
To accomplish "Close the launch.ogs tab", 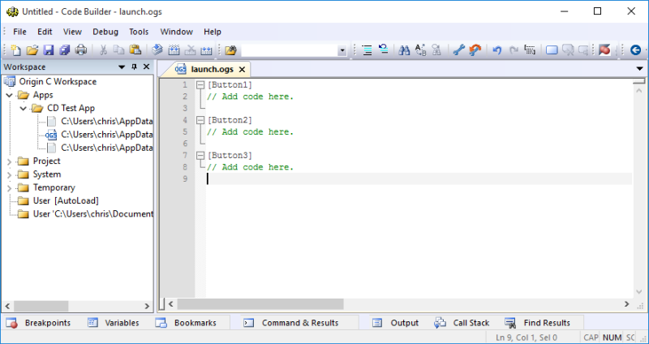I will (241, 69).
